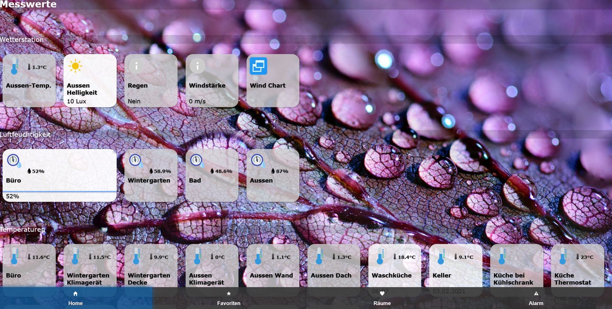Image resolution: width=612 pixels, height=309 pixels.
Task: Click the 48.6% Bad humidity value
Action: [224, 171]
